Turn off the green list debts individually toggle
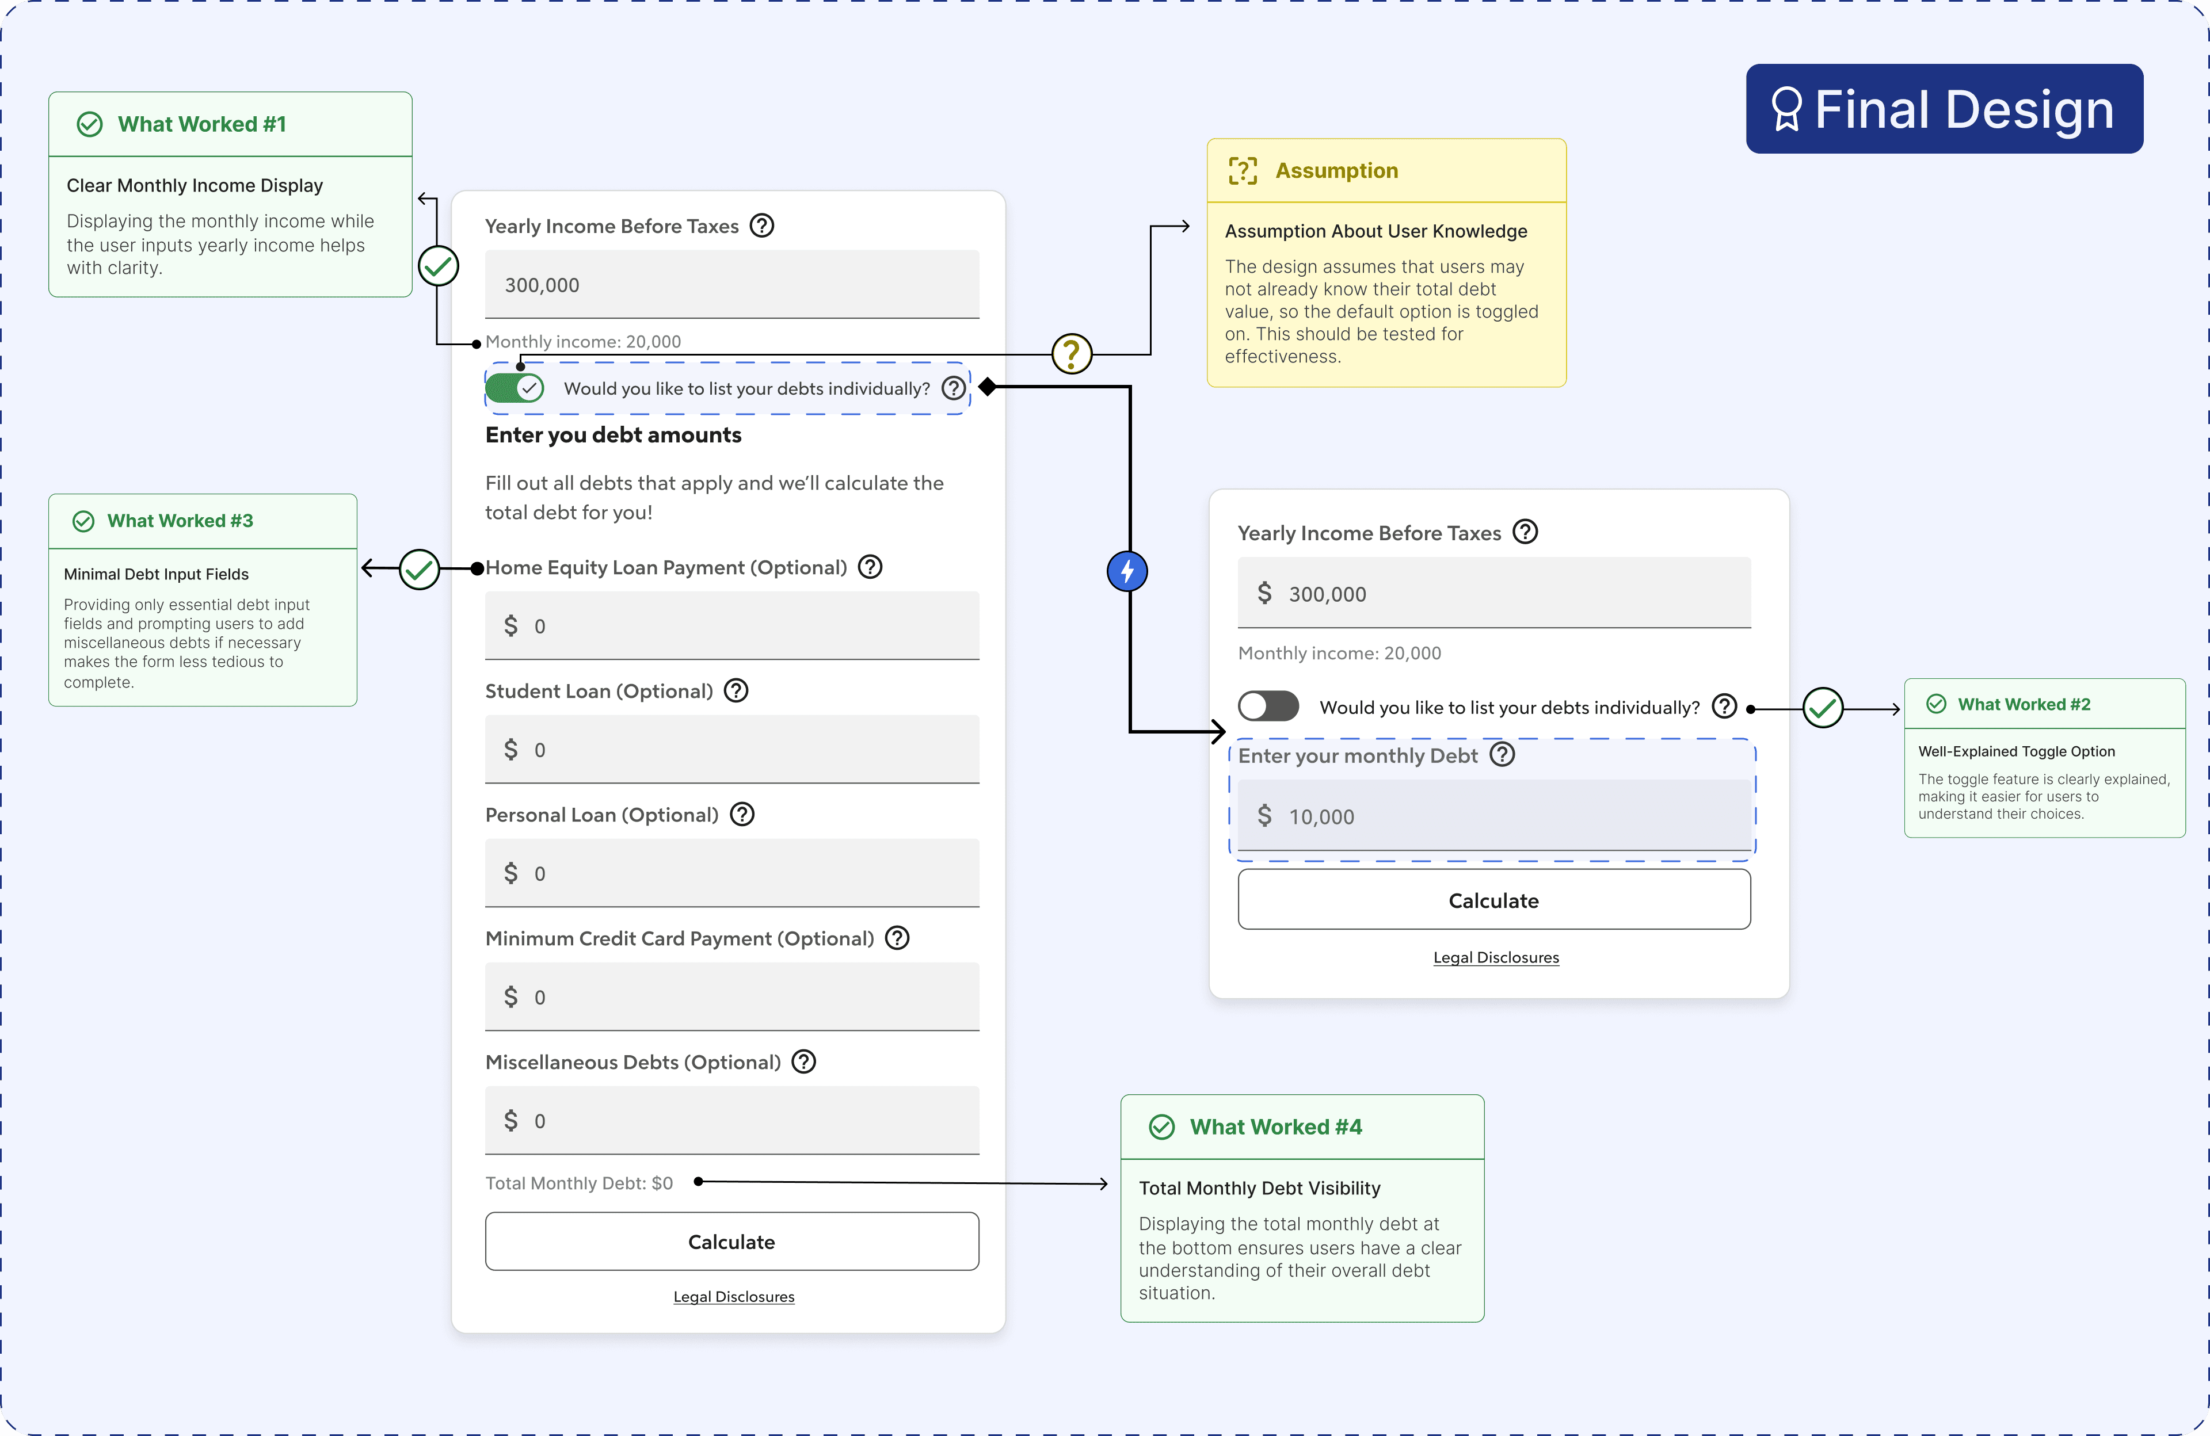2210x1436 pixels. pyautogui.click(x=515, y=388)
